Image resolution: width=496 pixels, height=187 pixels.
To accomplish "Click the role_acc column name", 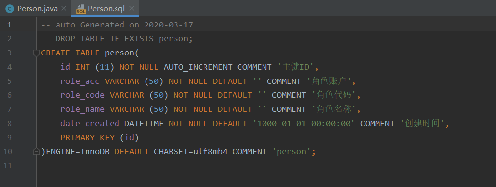I will tap(80, 81).
